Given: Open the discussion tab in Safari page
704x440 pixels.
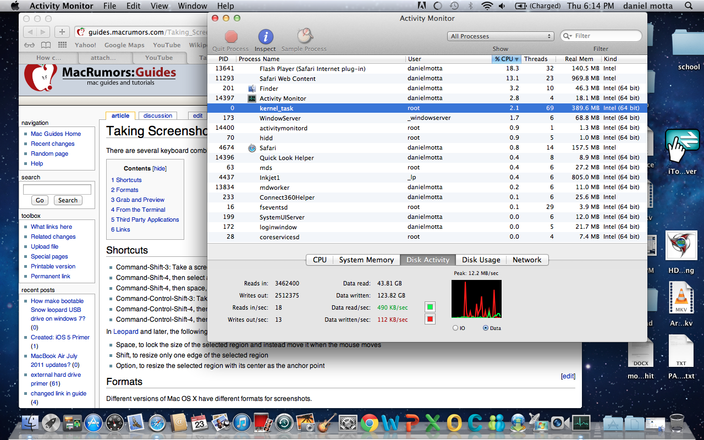Looking at the screenshot, I should click(158, 116).
